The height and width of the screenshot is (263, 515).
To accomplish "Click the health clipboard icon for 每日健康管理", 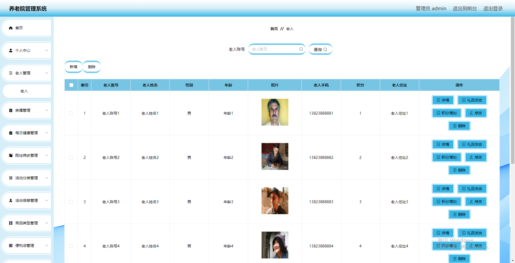I will [x=11, y=133].
